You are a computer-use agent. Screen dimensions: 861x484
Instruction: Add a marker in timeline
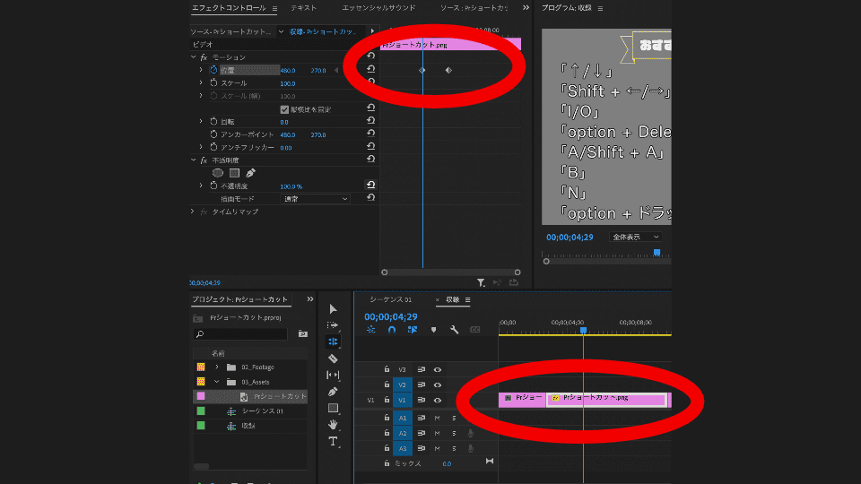433,329
